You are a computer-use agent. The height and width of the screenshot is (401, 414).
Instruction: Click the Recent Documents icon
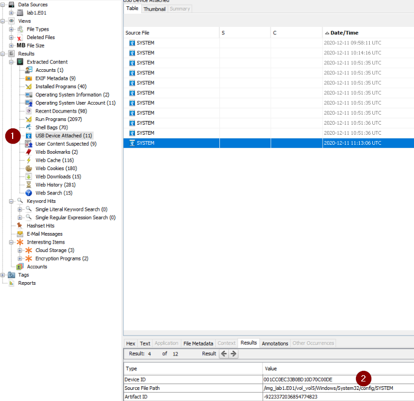(x=29, y=111)
